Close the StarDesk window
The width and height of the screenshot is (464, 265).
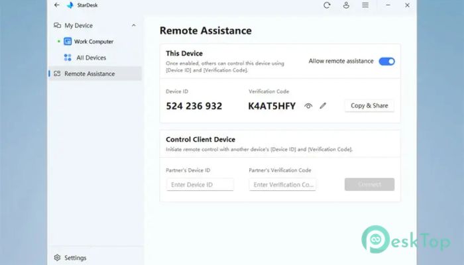click(x=407, y=5)
